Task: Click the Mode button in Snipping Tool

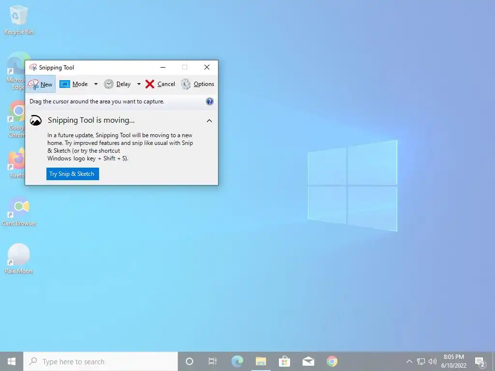Action: (73, 84)
